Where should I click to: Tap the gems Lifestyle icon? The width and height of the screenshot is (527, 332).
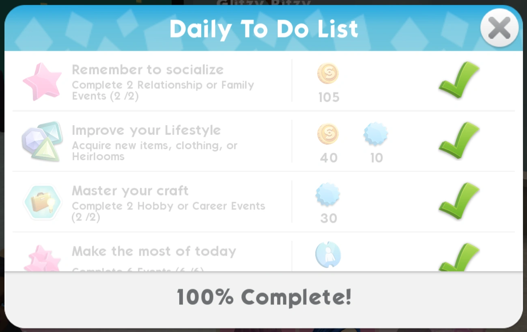(x=42, y=141)
